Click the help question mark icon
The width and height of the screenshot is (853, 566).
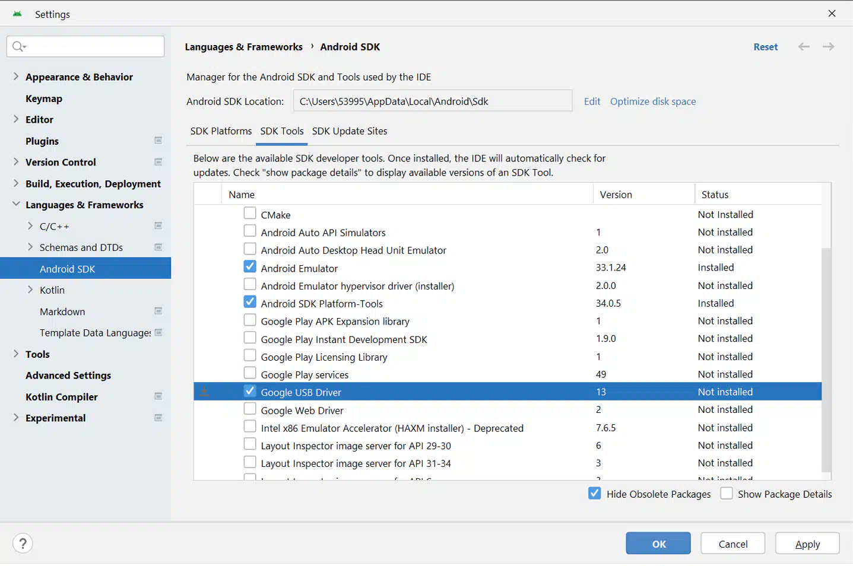coord(23,543)
